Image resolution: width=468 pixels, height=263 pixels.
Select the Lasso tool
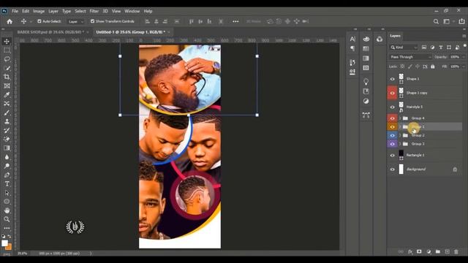click(x=7, y=59)
